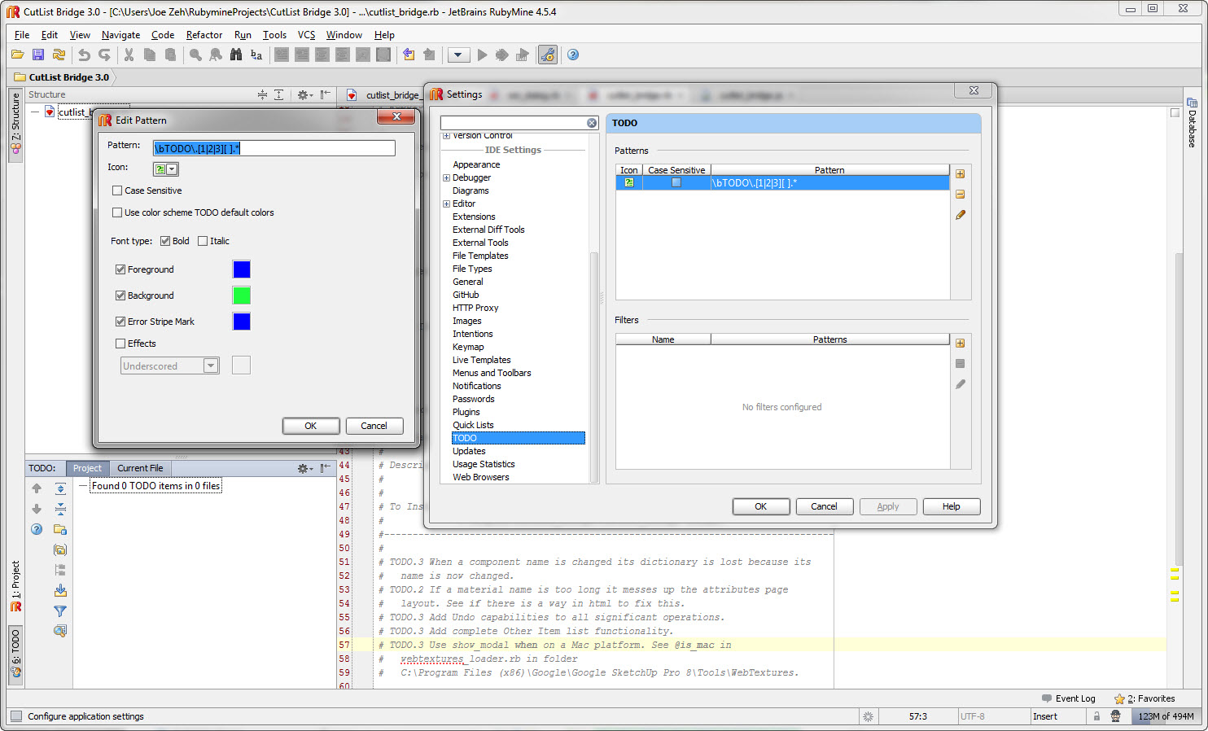Toggle Case Sensitive in Edit Pattern dialog
Image resolution: width=1208 pixels, height=731 pixels.
pyautogui.click(x=117, y=190)
